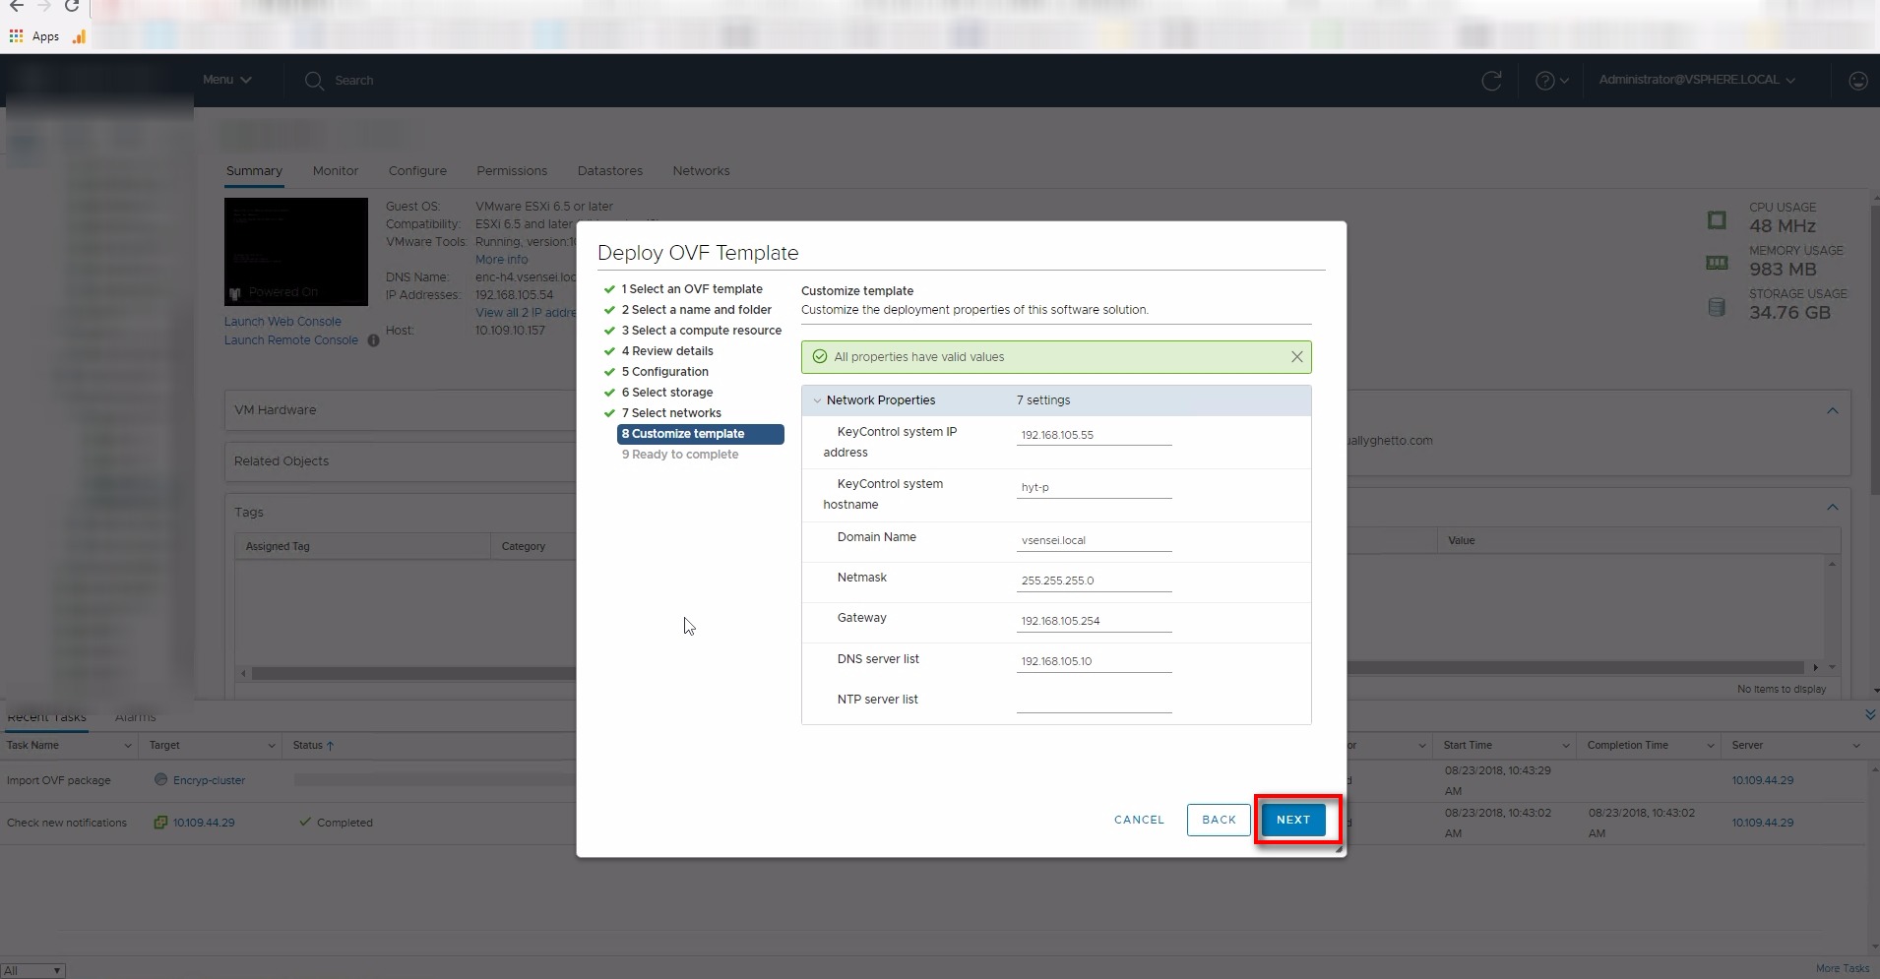Collapse the Recent Tasks panel
Image resolution: width=1880 pixels, height=979 pixels.
click(x=1869, y=714)
